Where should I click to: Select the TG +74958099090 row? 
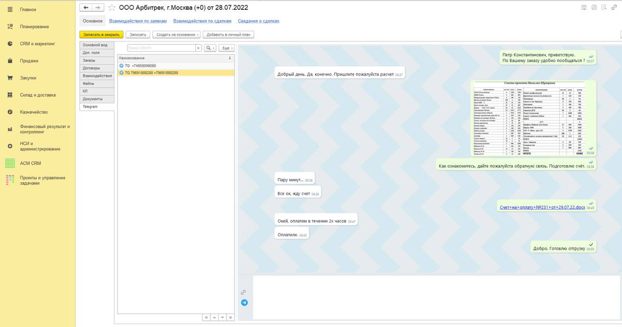coord(176,66)
